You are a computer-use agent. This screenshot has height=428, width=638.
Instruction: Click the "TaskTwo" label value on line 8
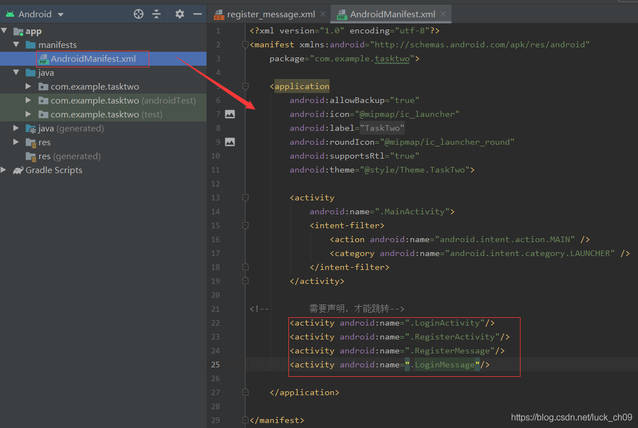click(382, 128)
